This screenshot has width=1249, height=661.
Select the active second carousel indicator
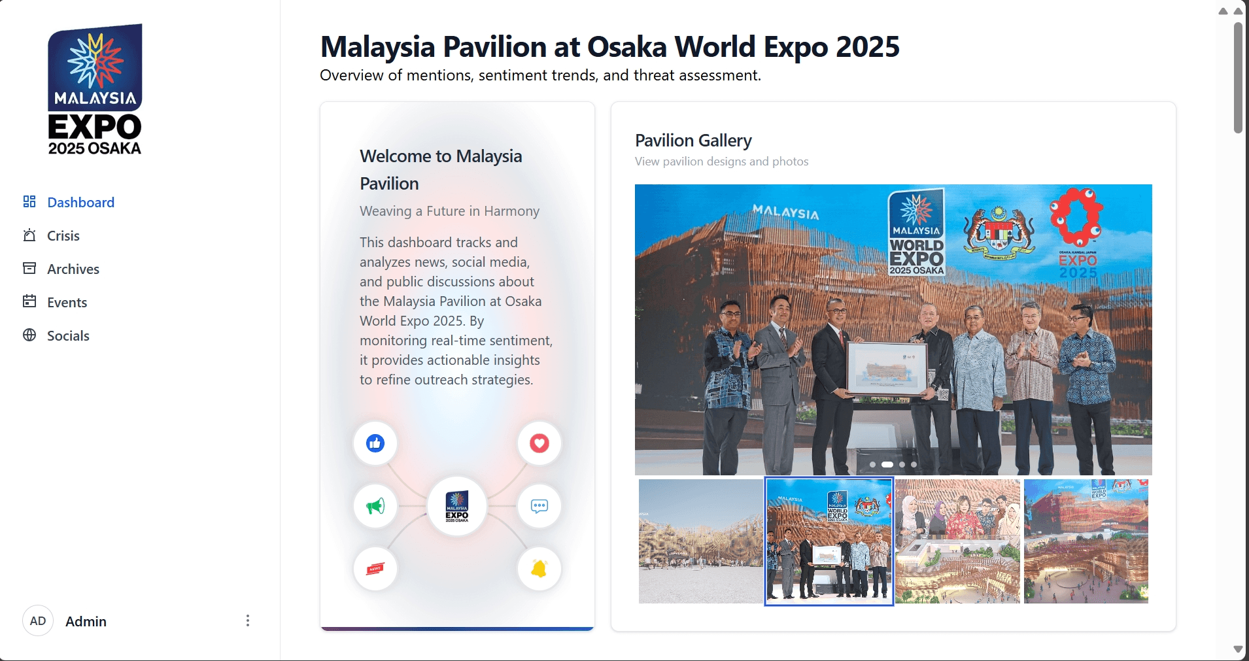coord(887,465)
